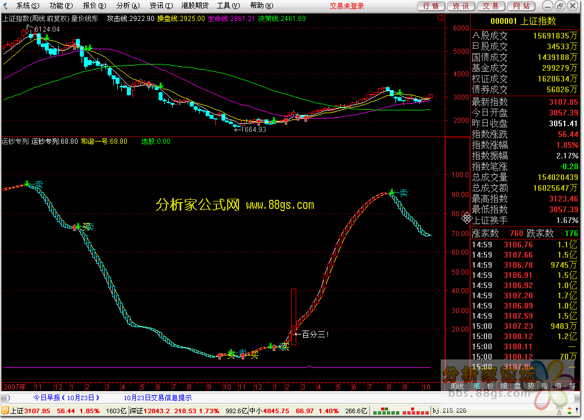584x420 pixels.
Task: Click the 行情 button at top right
Action: [x=431, y=6]
